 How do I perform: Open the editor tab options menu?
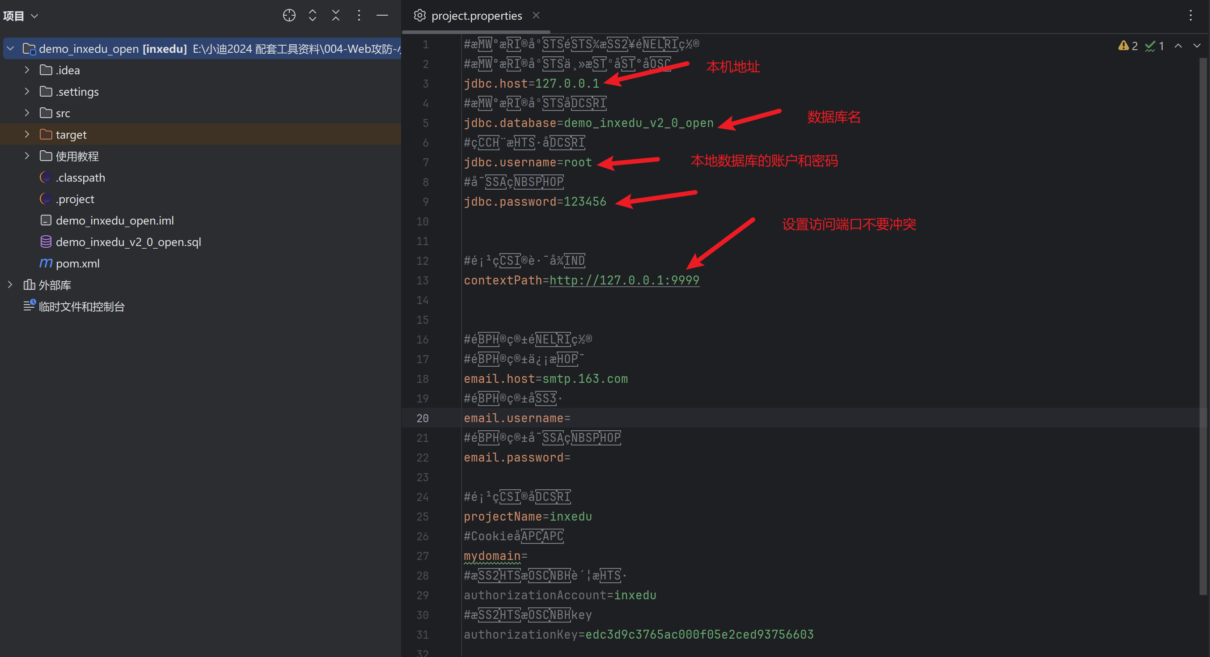pos(1190,16)
